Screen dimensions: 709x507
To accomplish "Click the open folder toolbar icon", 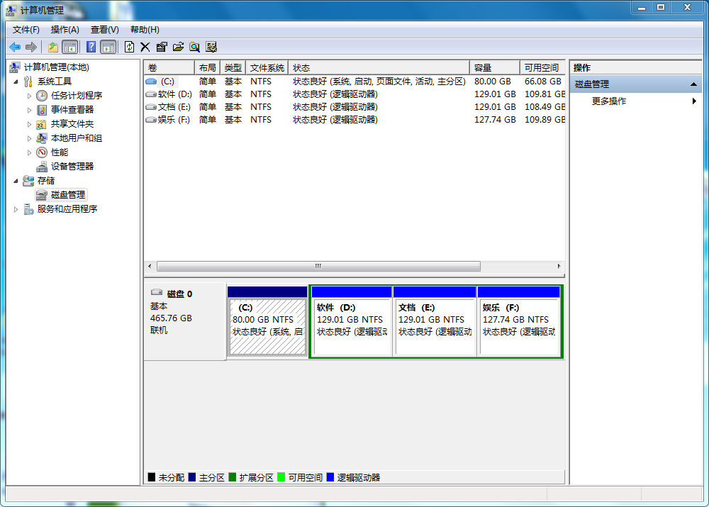I will pyautogui.click(x=178, y=47).
